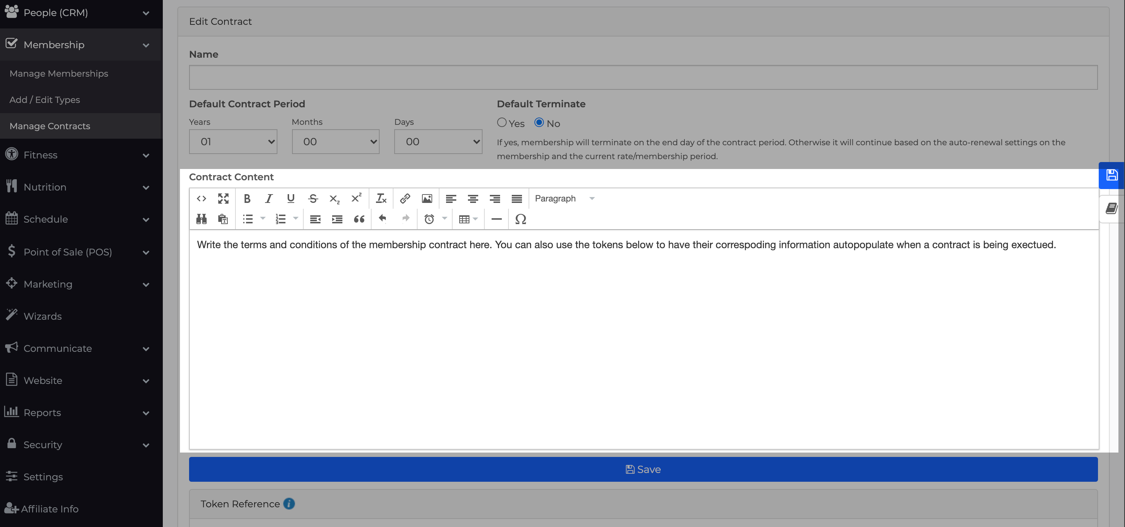Click paste as text icon
Screen dimensions: 1125x527
click(x=223, y=219)
